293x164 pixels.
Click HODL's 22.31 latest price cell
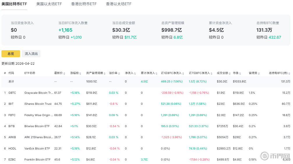point(58,148)
